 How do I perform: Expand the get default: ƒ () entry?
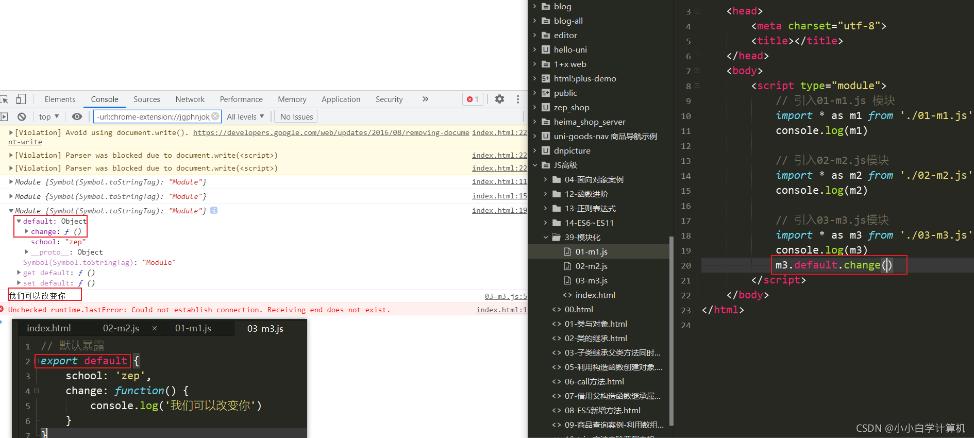tap(19, 273)
